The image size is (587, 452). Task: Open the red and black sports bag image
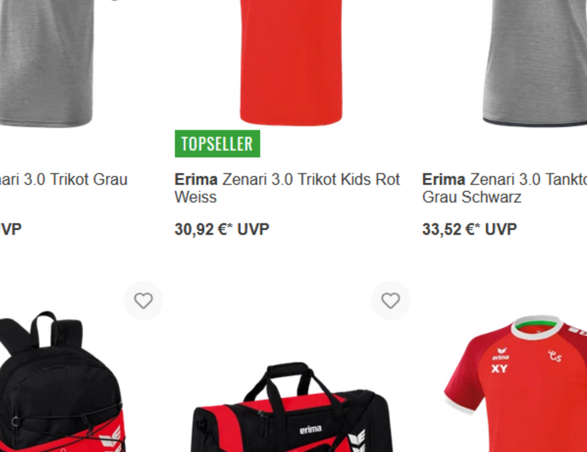click(292, 407)
